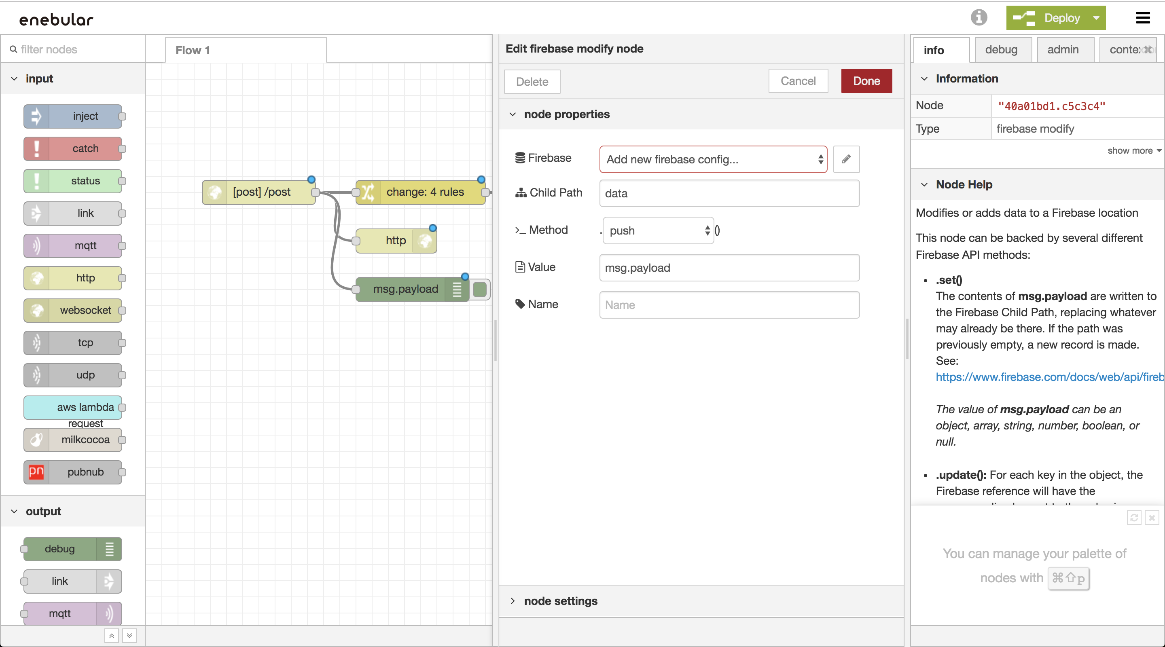Click the pencil icon to edit Firebase config
The image size is (1165, 647).
pyautogui.click(x=846, y=159)
